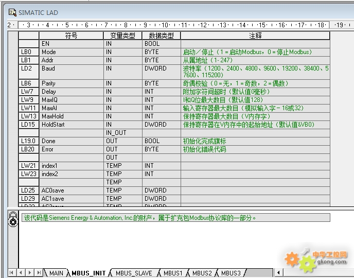354x278 pixels.
Task: Select the Mode symbol cell
Action: click(71, 52)
